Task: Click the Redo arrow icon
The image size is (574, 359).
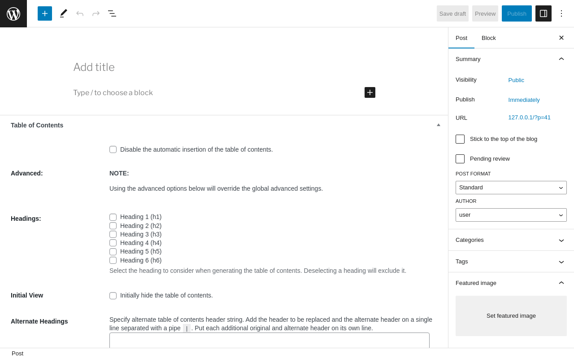Action: pyautogui.click(x=96, y=13)
